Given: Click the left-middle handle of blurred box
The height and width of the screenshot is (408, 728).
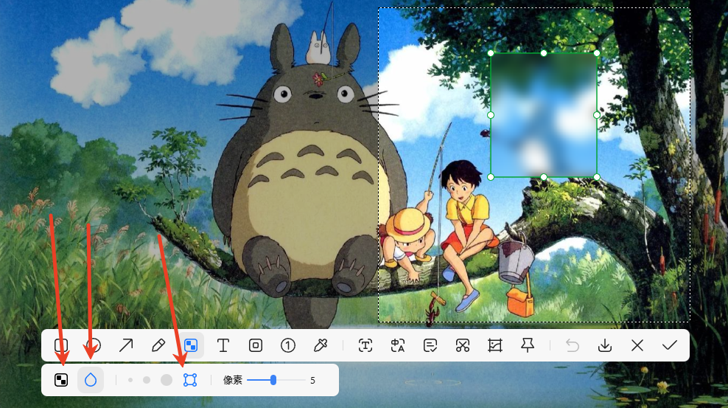Looking at the screenshot, I should point(491,115).
